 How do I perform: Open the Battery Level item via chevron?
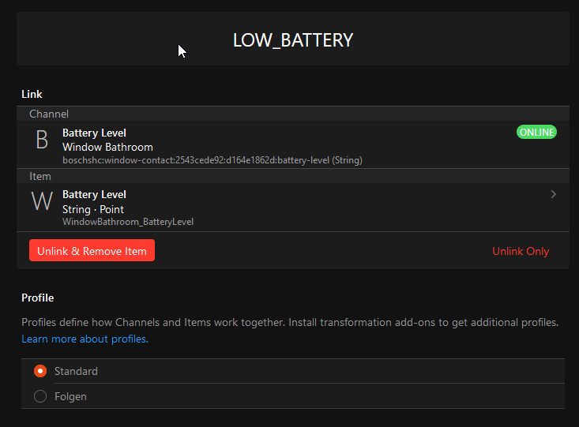tap(553, 194)
